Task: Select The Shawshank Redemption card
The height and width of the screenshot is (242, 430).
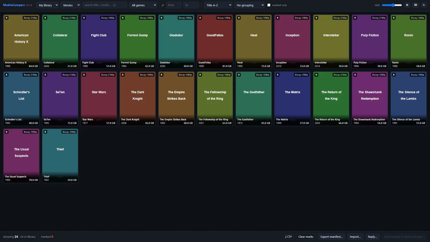Action: click(x=370, y=99)
